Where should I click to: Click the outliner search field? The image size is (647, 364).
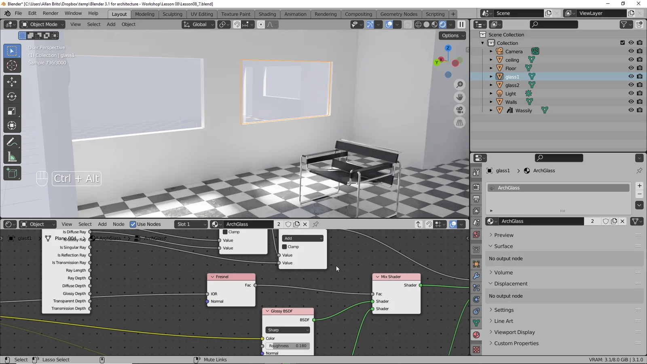pos(554,24)
